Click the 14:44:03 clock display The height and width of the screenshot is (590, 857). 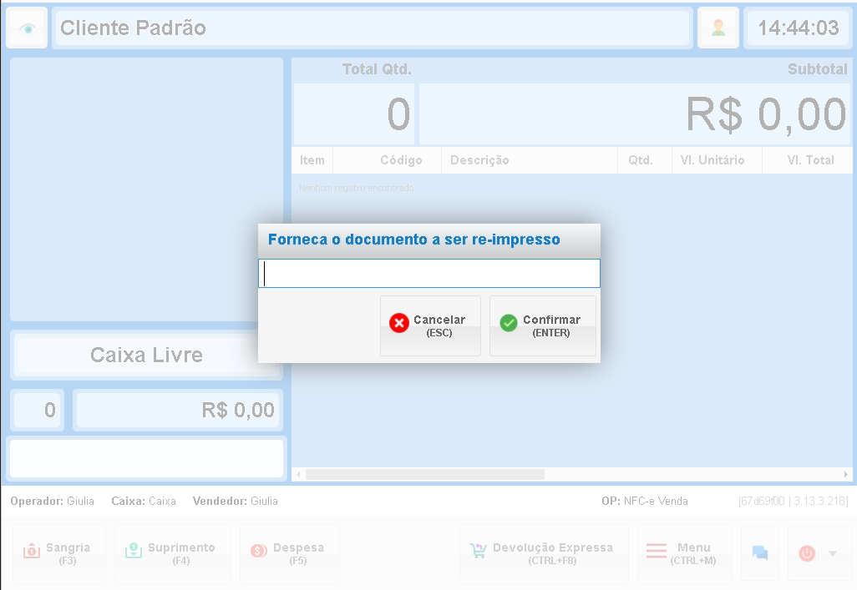798,28
